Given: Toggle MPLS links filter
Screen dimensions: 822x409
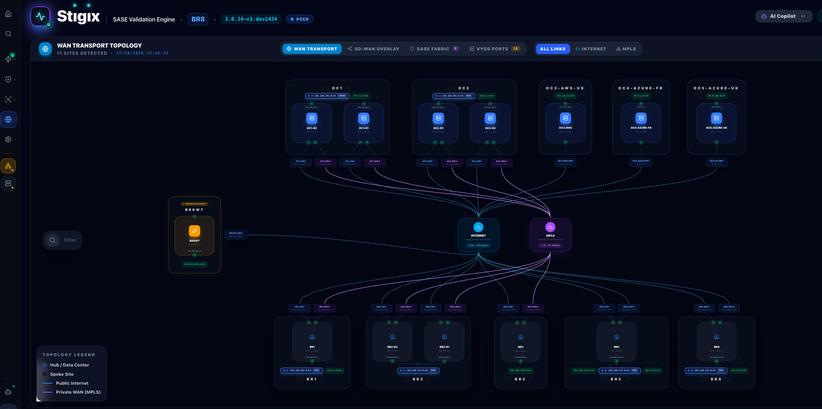Looking at the screenshot, I should click(626, 49).
